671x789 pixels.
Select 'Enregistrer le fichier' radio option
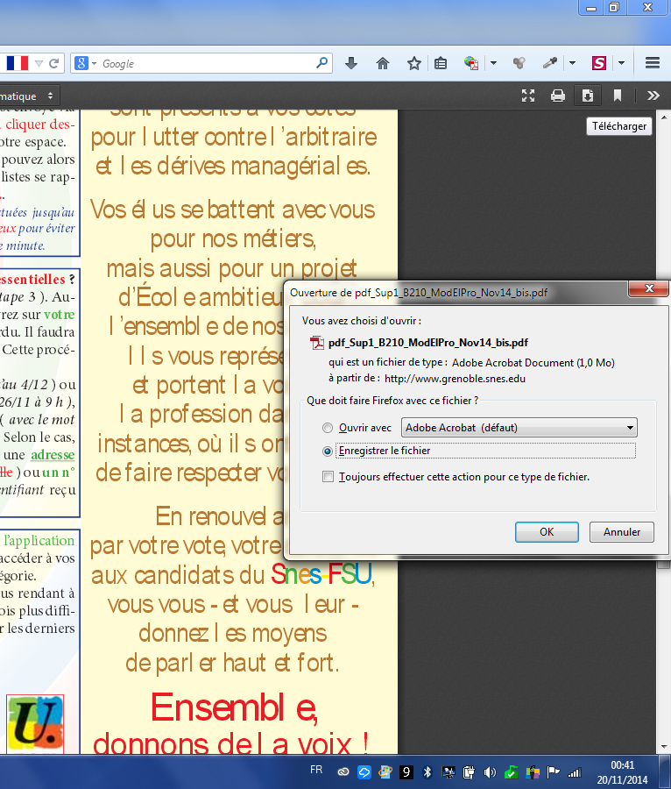328,451
